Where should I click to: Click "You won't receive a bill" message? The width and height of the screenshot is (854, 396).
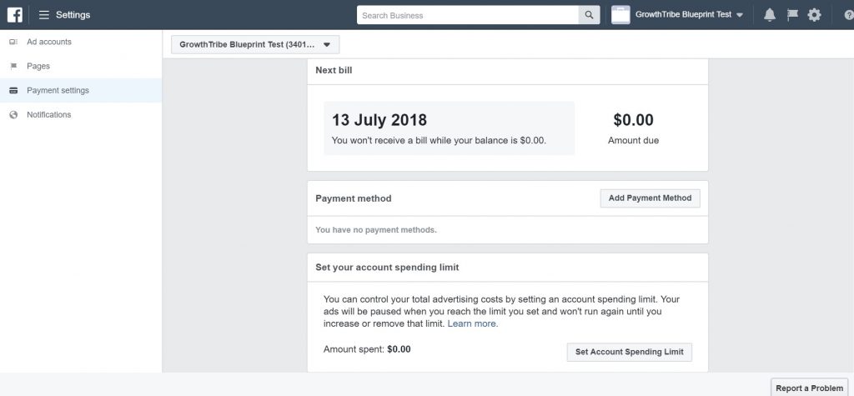coord(439,141)
